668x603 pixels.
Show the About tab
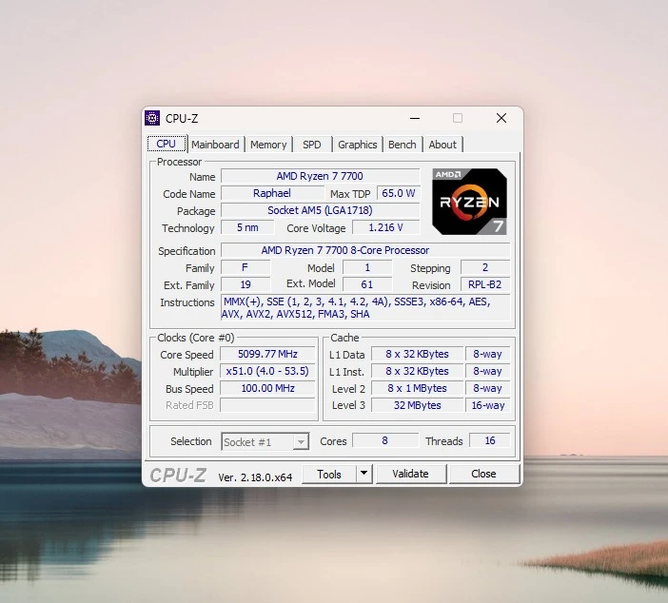pyautogui.click(x=442, y=145)
